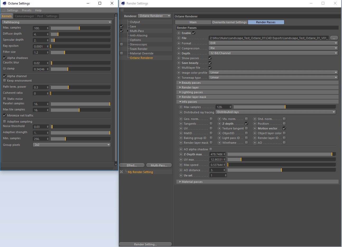342x247 pixels.
Task: Open the Help menu in Octane Settings
Action: tap(38, 10)
